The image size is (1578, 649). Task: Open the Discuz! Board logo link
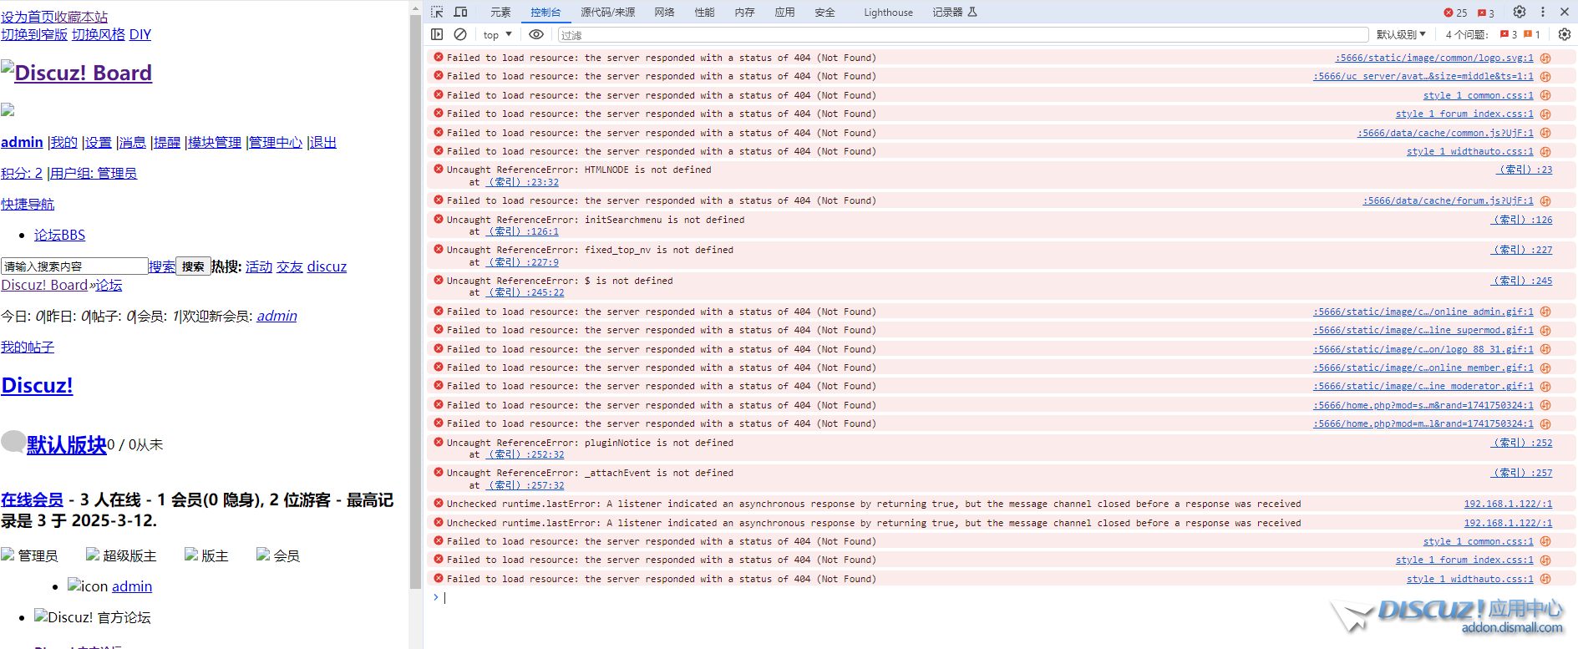(76, 73)
